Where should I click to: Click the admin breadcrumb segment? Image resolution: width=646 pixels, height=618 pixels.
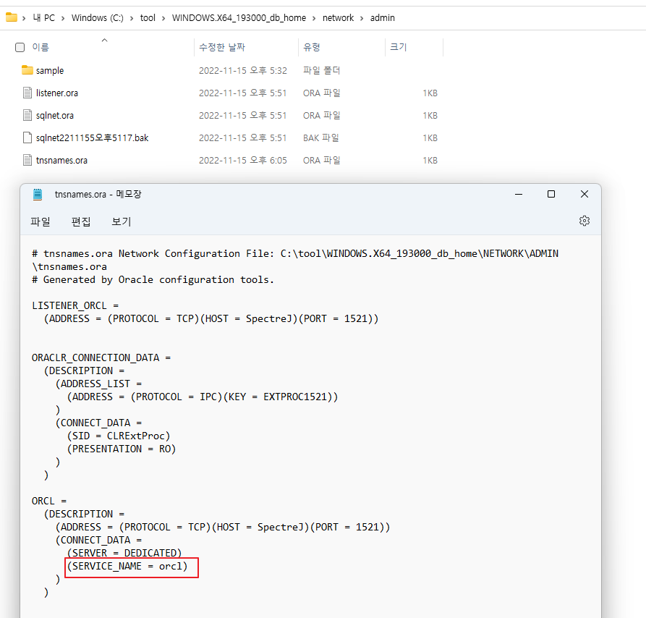pyautogui.click(x=383, y=17)
